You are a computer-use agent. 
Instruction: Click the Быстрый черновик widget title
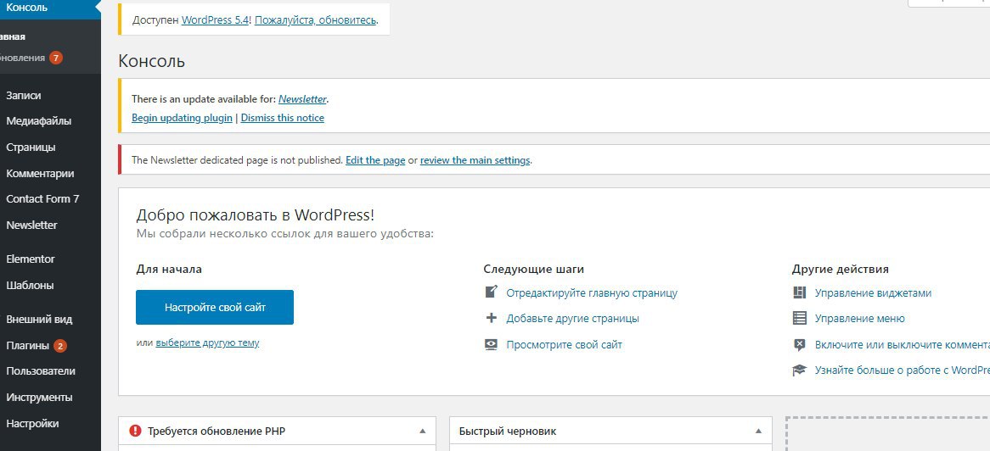(x=508, y=432)
